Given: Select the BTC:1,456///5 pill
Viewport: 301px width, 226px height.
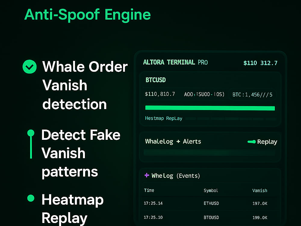Looking at the screenshot, I should (253, 95).
